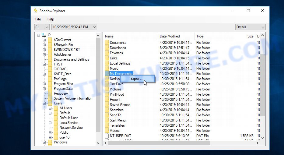Click the Local Settings folder icon
This screenshot has width=284, height=155.
coord(107,63)
